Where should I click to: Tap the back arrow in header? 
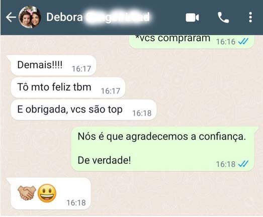point(11,17)
